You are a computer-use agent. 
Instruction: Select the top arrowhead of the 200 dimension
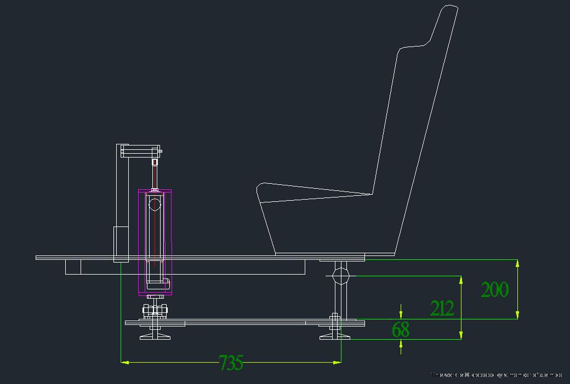point(517,264)
